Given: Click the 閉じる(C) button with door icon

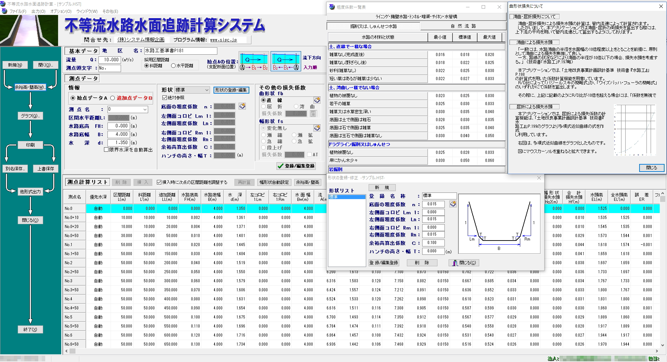Looking at the screenshot, I should 464,263.
